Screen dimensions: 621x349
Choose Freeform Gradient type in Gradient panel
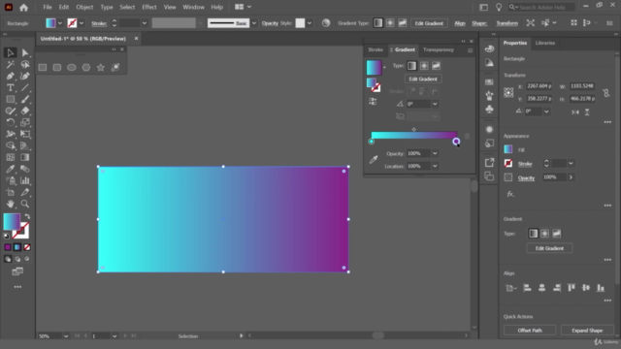click(x=436, y=66)
